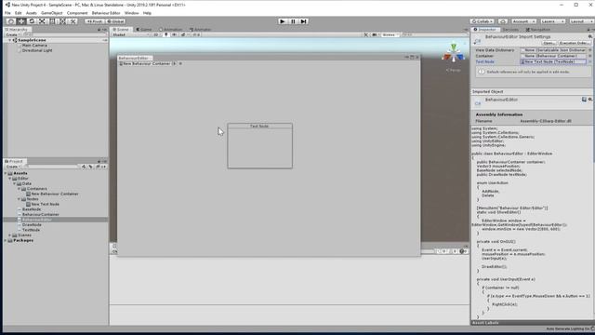Collapse the Nodes folder
Viewport: 595px width, 335px height.
tap(19, 199)
